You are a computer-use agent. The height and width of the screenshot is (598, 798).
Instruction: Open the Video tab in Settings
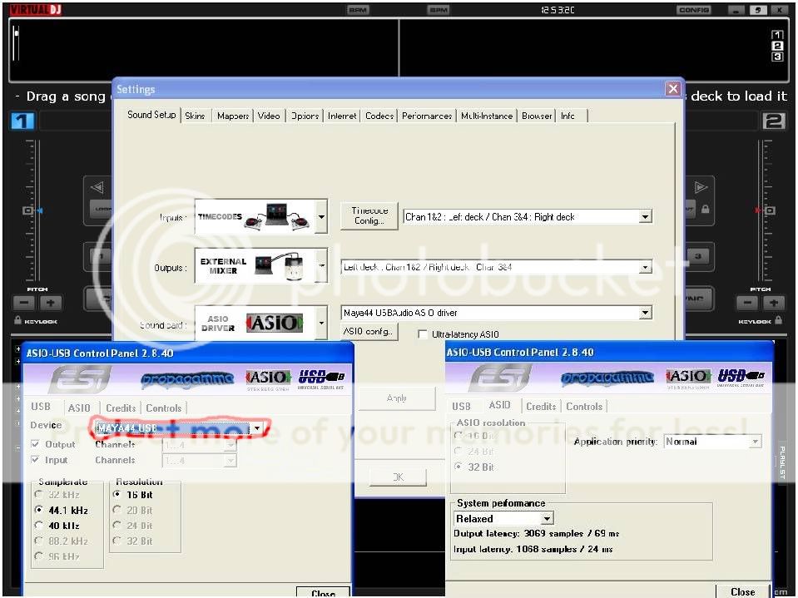[269, 116]
